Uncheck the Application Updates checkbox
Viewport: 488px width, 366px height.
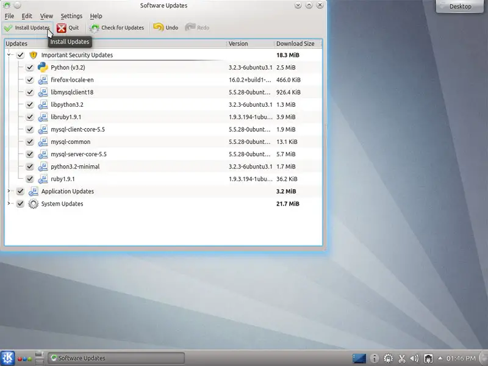[20, 192]
